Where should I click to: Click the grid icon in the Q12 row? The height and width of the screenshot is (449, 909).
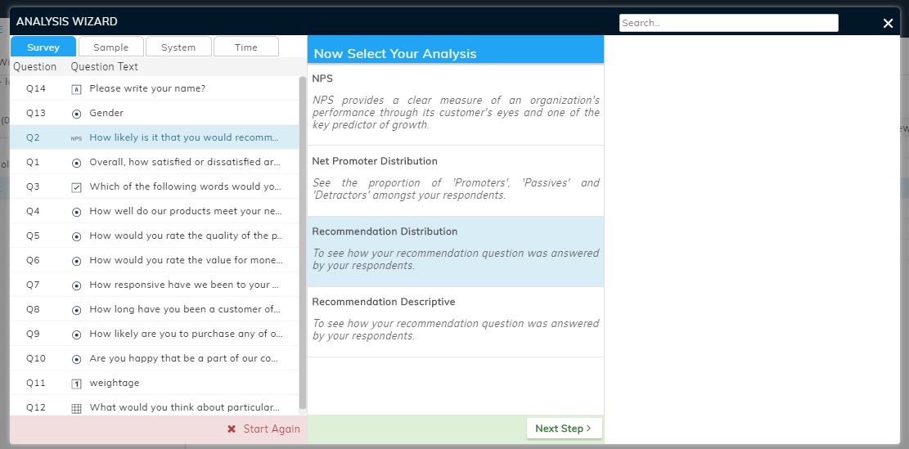(76, 408)
